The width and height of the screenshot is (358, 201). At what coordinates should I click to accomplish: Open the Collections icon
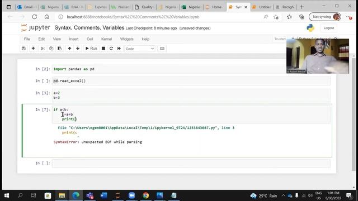(x=302, y=17)
